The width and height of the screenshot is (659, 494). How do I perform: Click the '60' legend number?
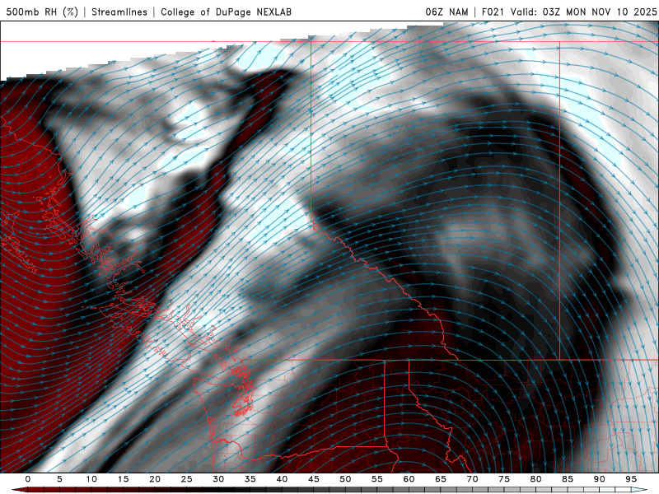click(409, 479)
